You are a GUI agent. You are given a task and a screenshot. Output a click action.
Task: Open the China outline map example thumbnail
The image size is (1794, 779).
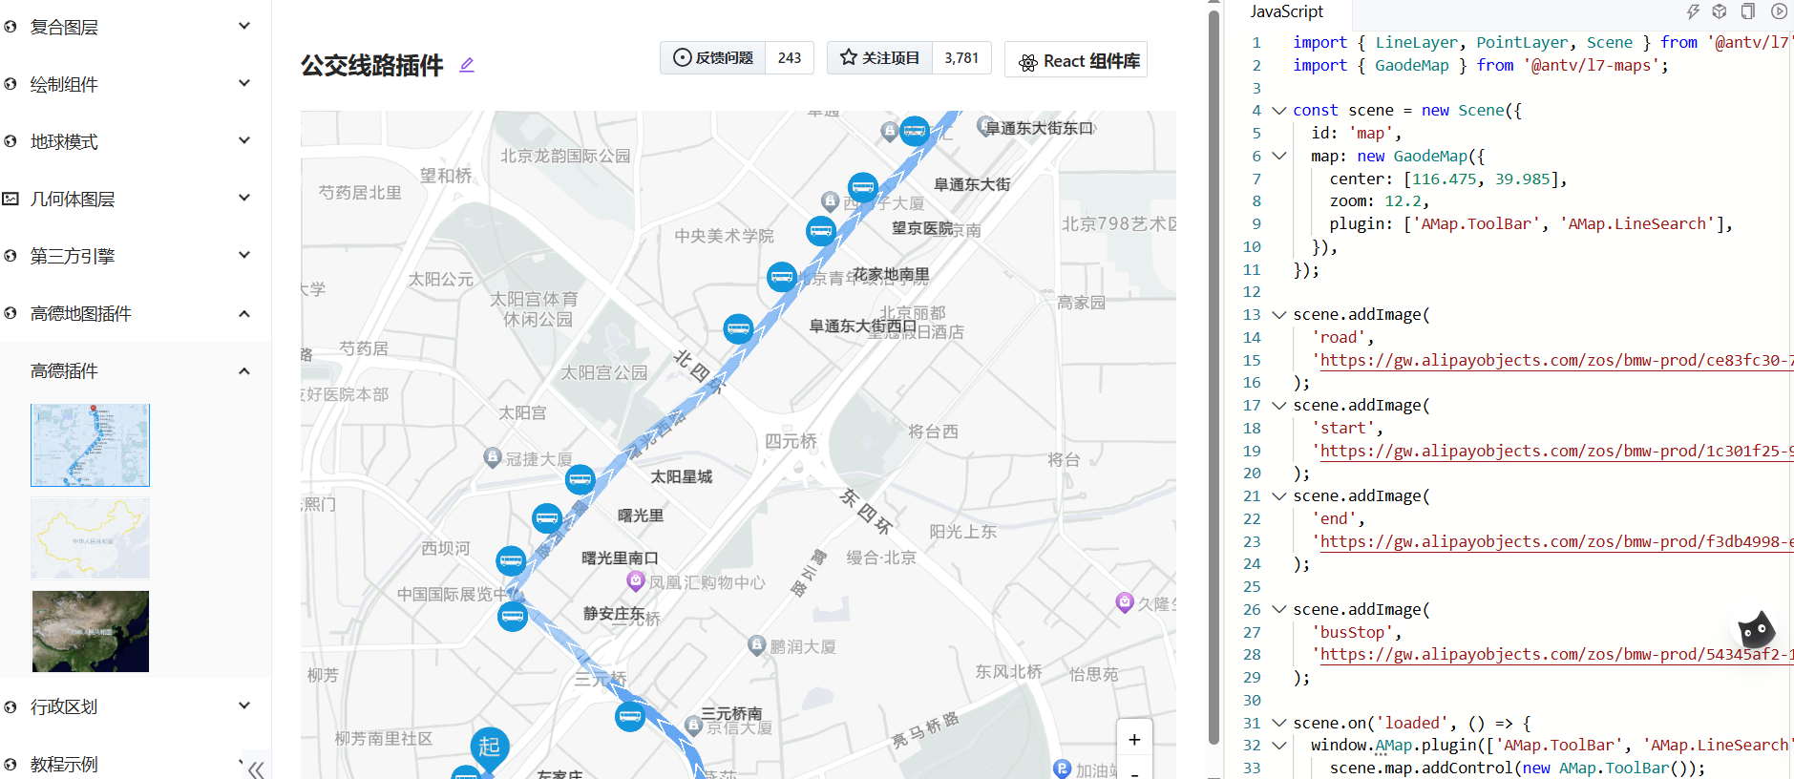[91, 538]
